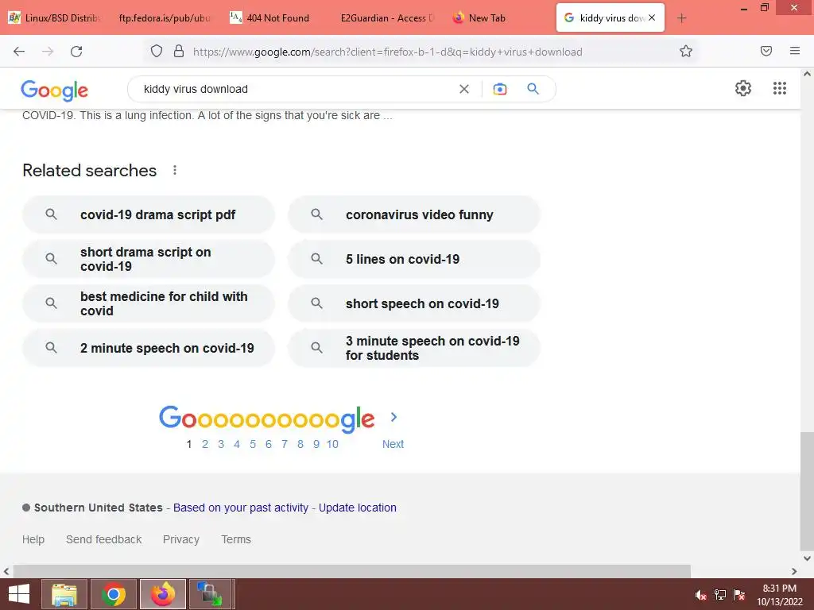Switch to the Linux/BSD Distrib tab
Image resolution: width=814 pixels, height=610 pixels.
[x=55, y=18]
